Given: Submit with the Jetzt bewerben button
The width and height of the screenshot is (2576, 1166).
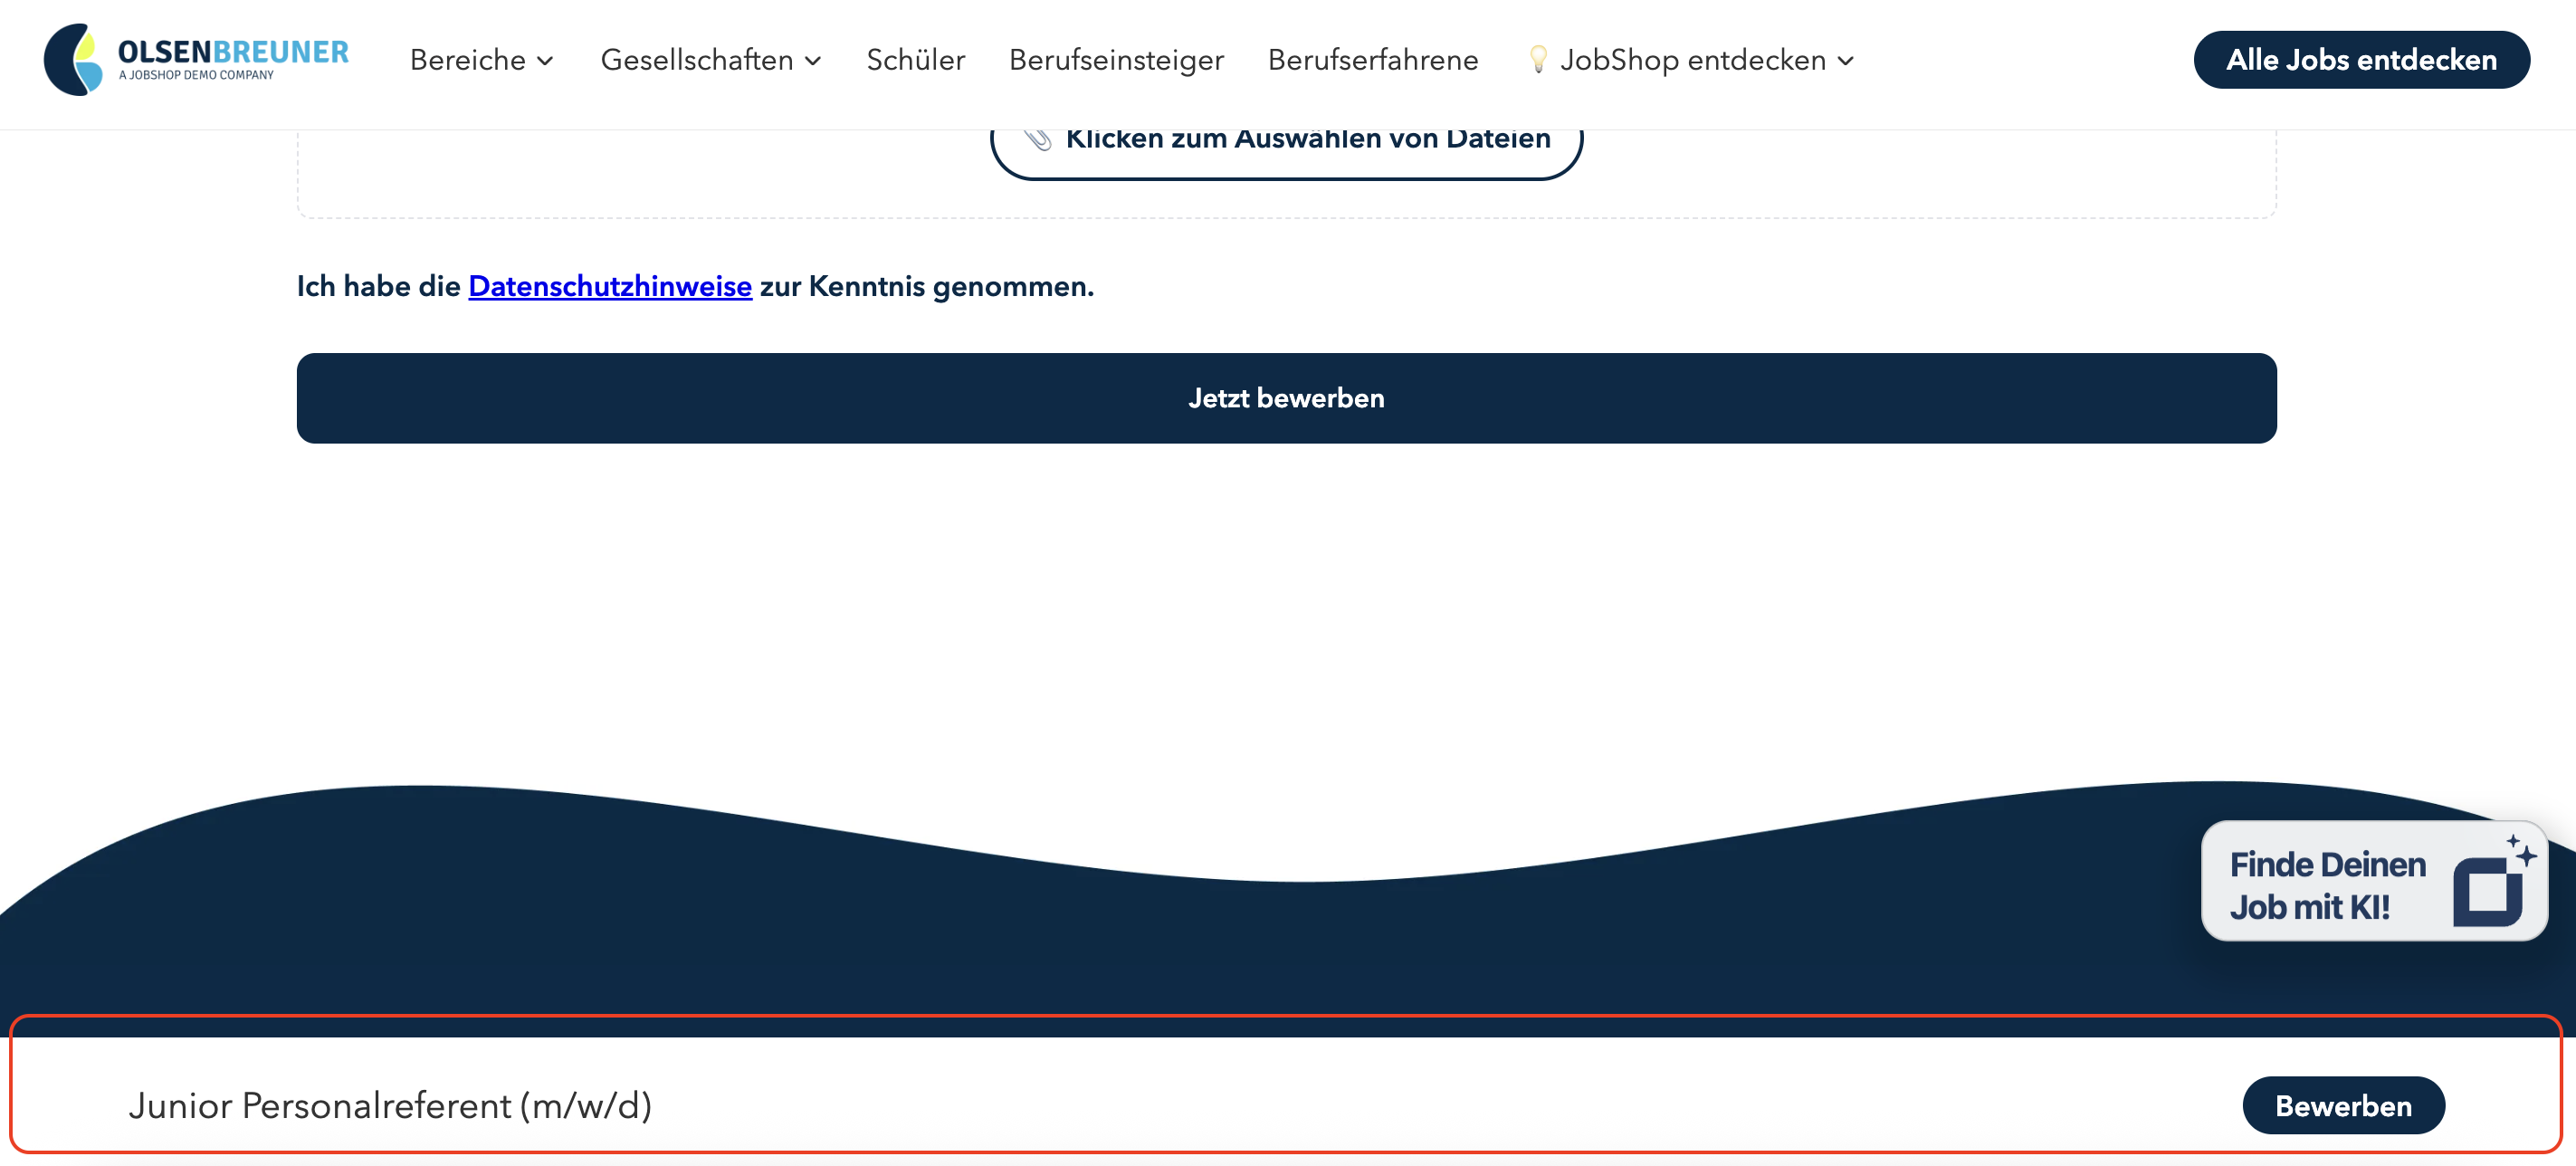Looking at the screenshot, I should (1286, 398).
